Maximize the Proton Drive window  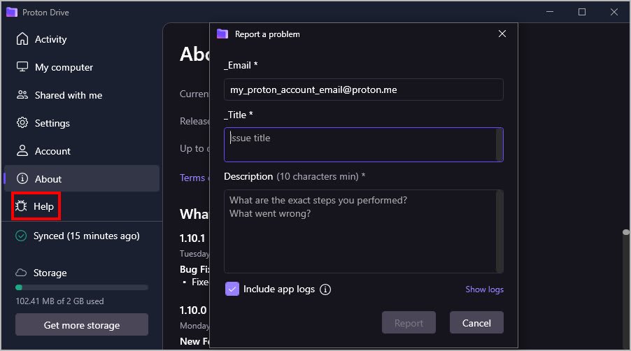pyautogui.click(x=582, y=12)
